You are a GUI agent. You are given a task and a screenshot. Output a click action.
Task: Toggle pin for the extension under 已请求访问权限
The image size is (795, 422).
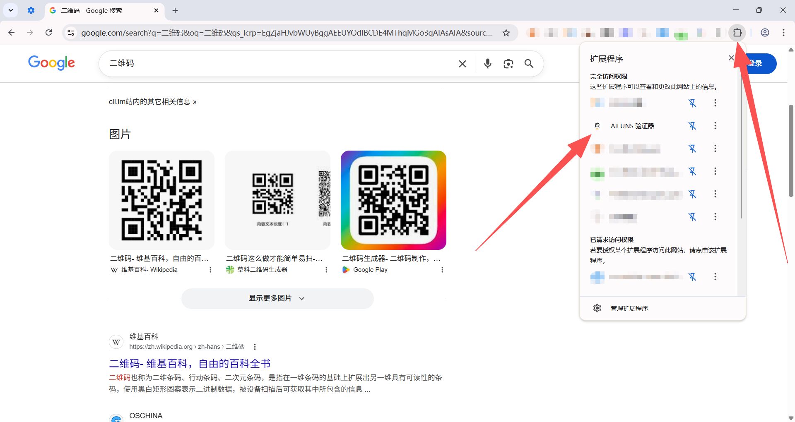[x=692, y=277]
